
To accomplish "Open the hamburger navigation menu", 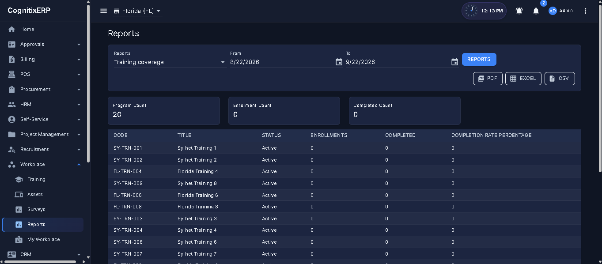I will [x=103, y=11].
